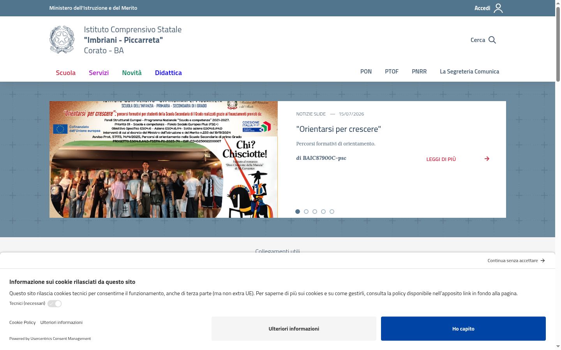561x350 pixels.
Task: Select the first carousel slide dot
Action: point(298,212)
